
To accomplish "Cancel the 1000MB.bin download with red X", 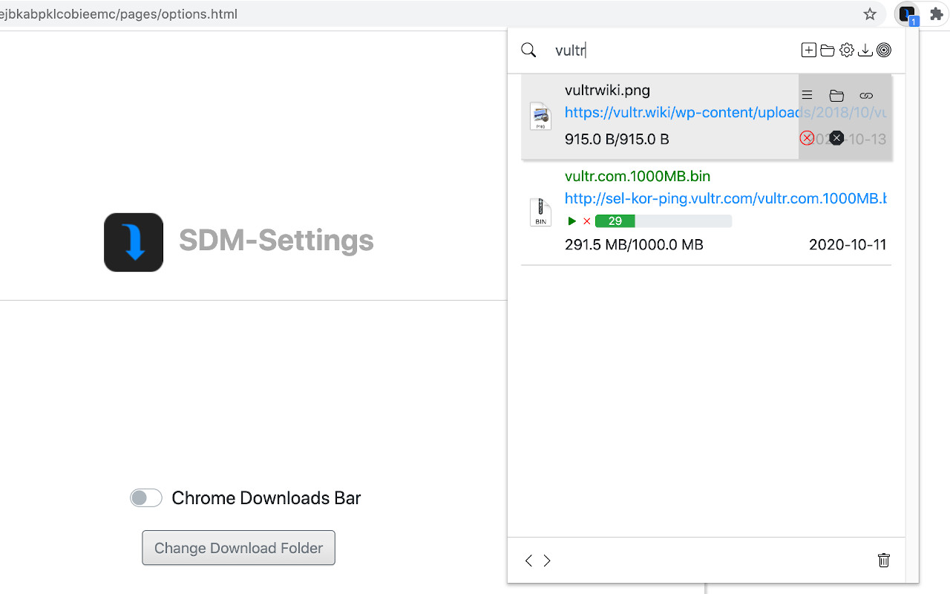I will click(x=587, y=221).
